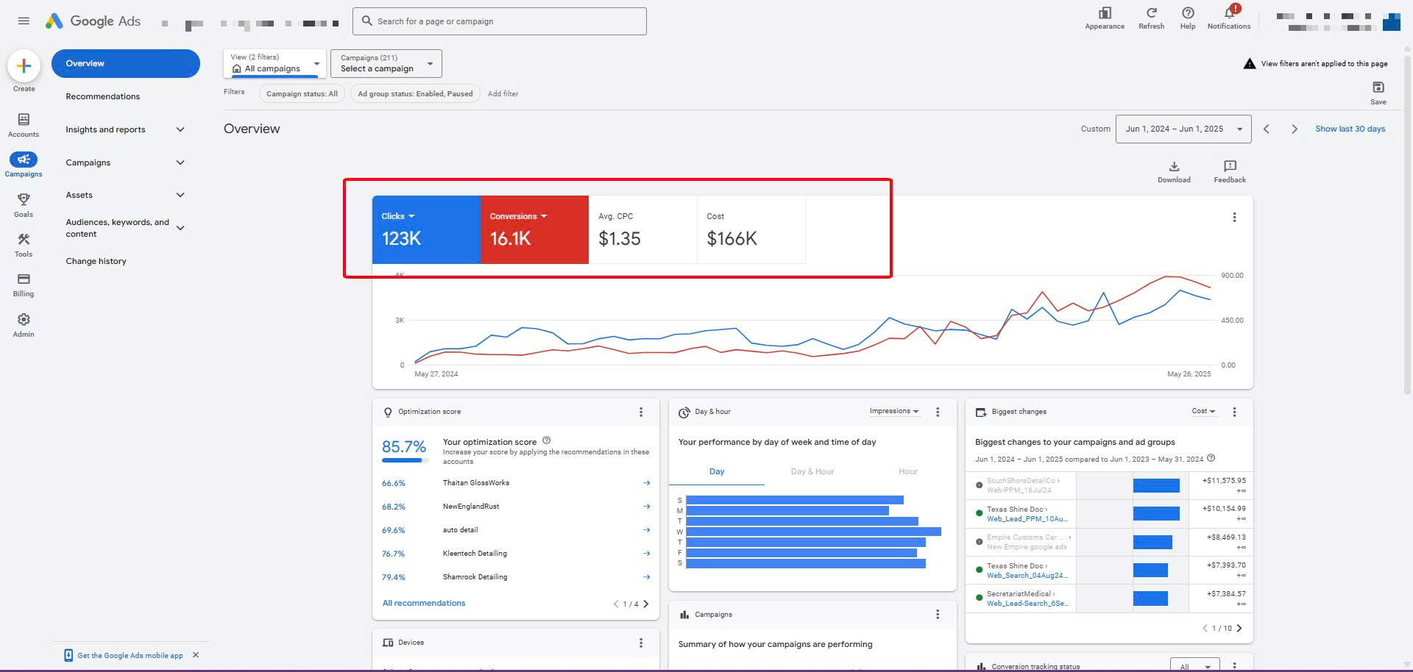This screenshot has width=1413, height=672.
Task: Open Select a campaign dropdown
Action: coord(386,63)
